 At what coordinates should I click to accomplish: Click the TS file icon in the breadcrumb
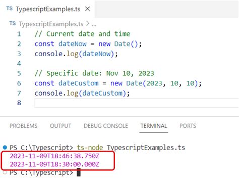tap(13, 23)
